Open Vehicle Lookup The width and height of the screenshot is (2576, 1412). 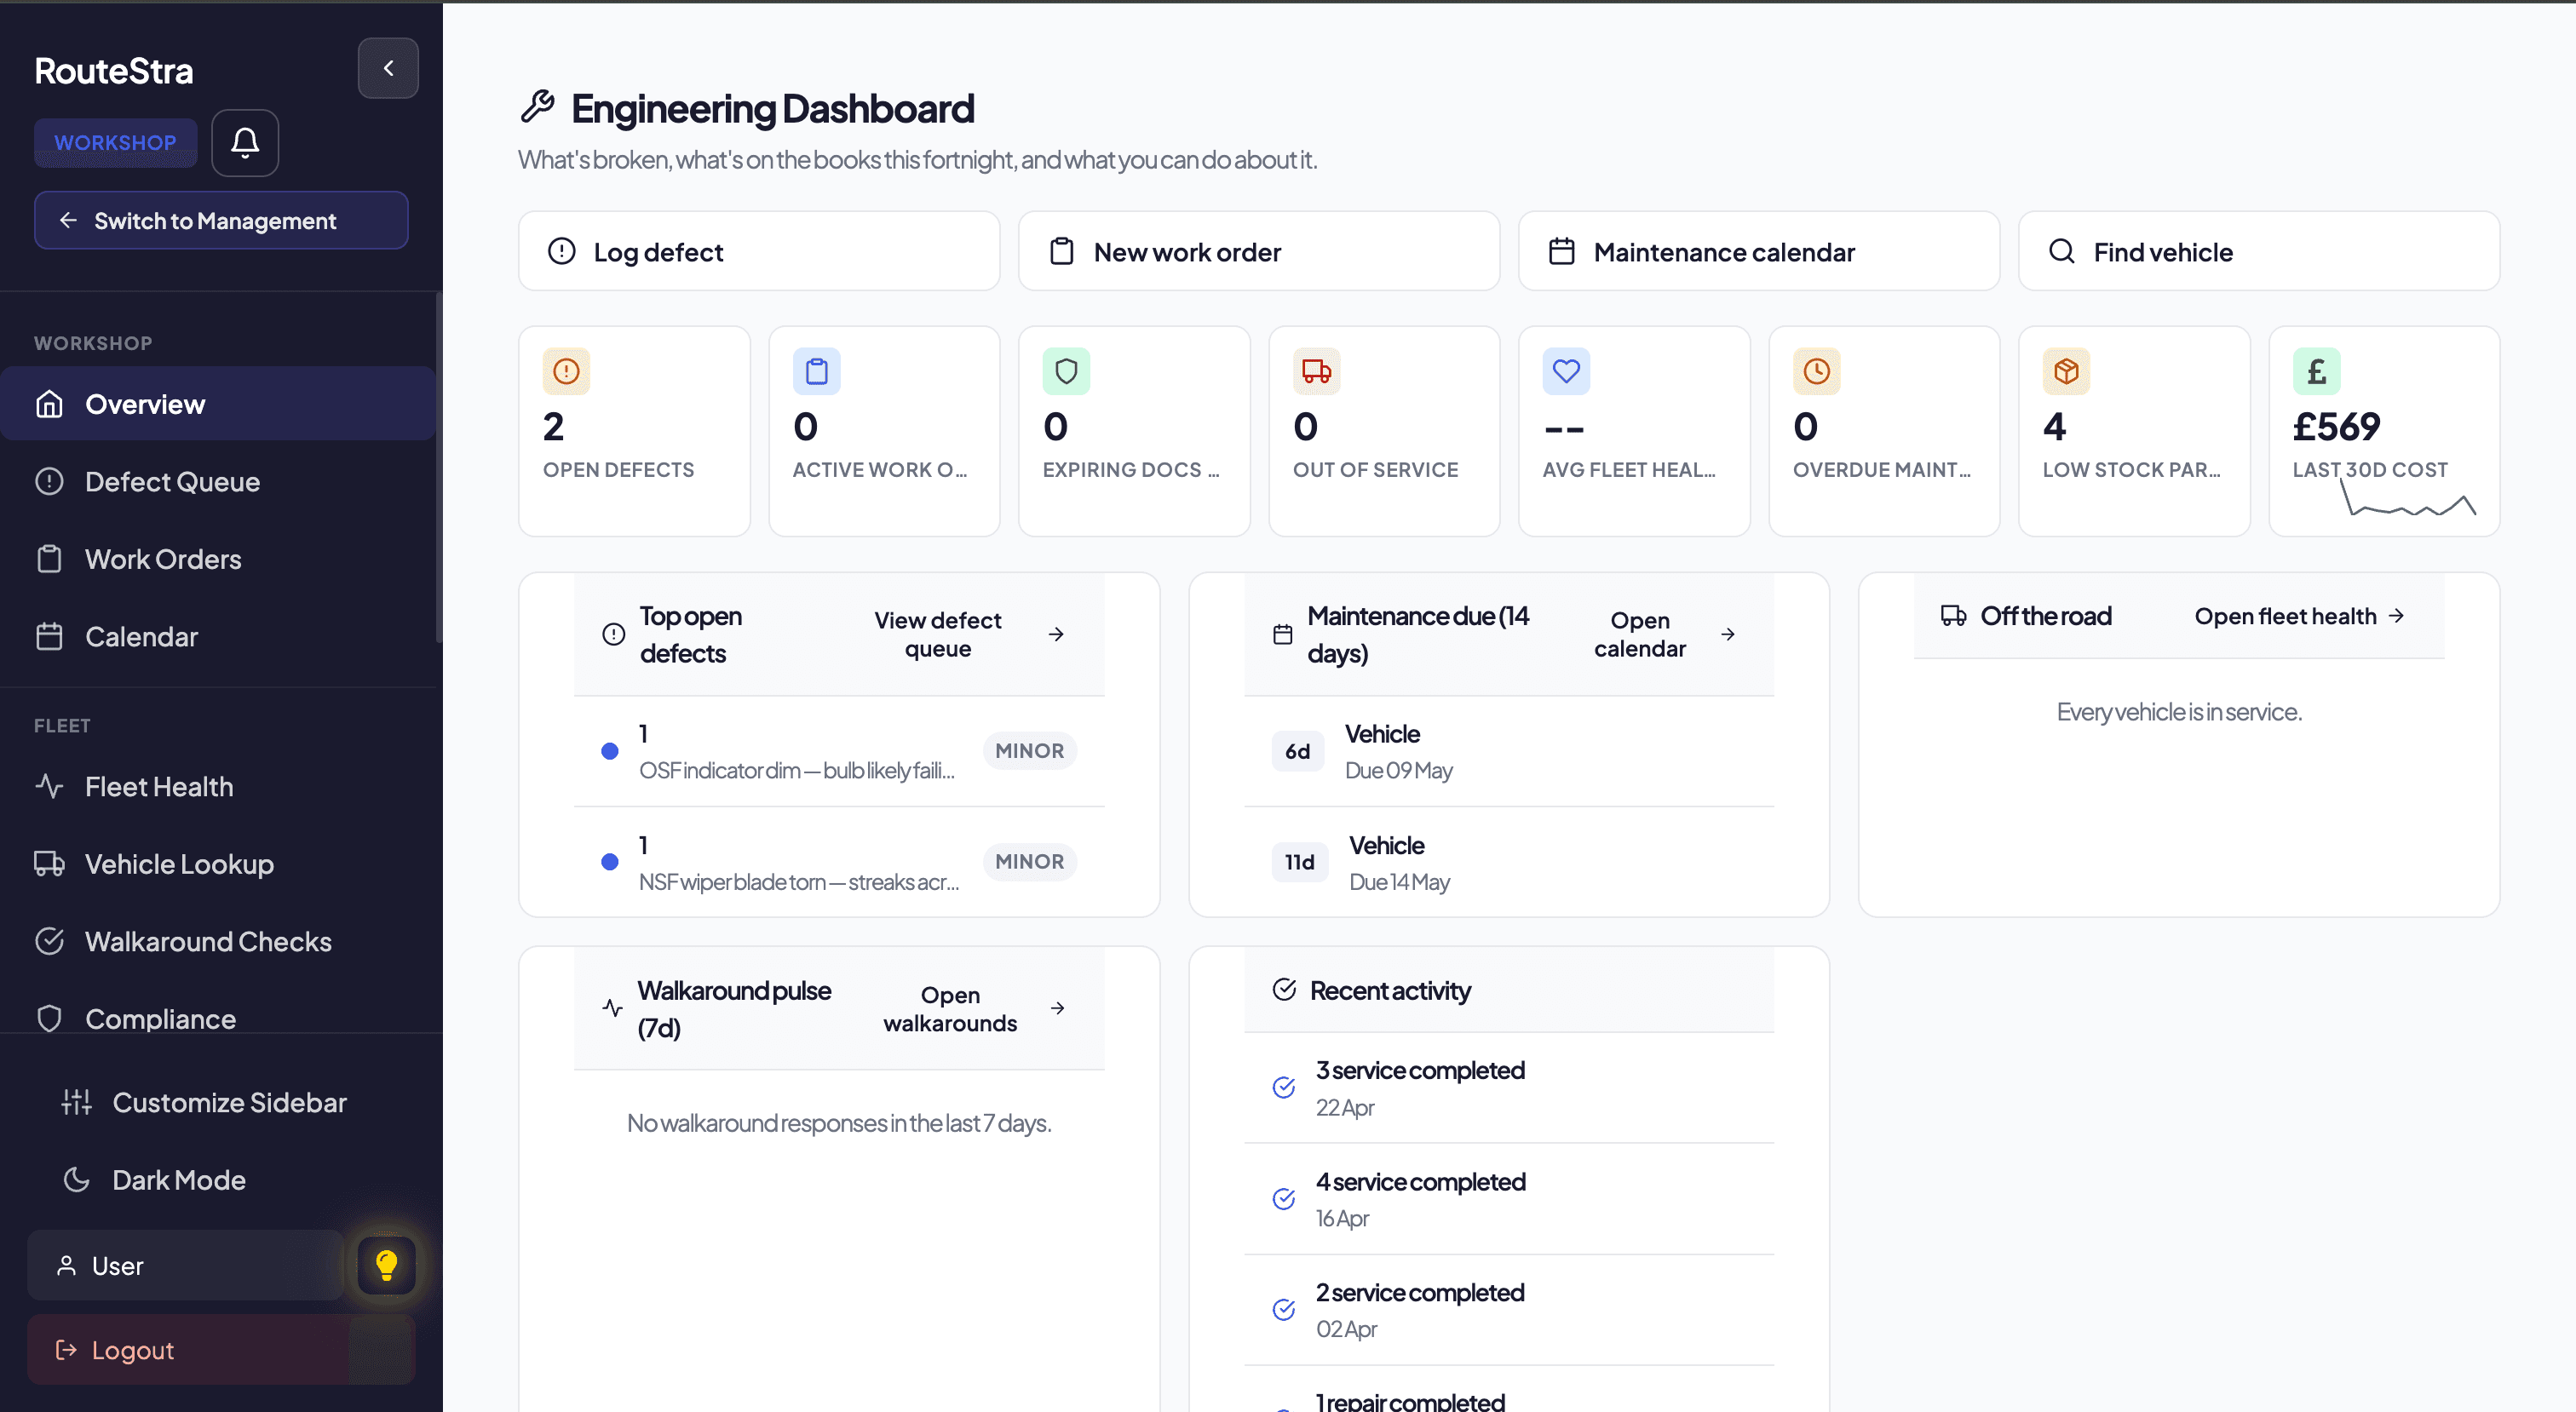pos(218,864)
